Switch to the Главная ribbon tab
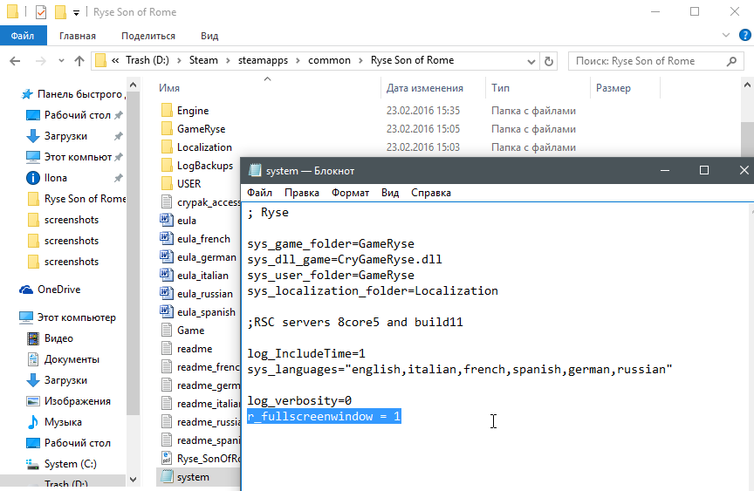Viewport: 754px width, 491px height. pos(78,36)
